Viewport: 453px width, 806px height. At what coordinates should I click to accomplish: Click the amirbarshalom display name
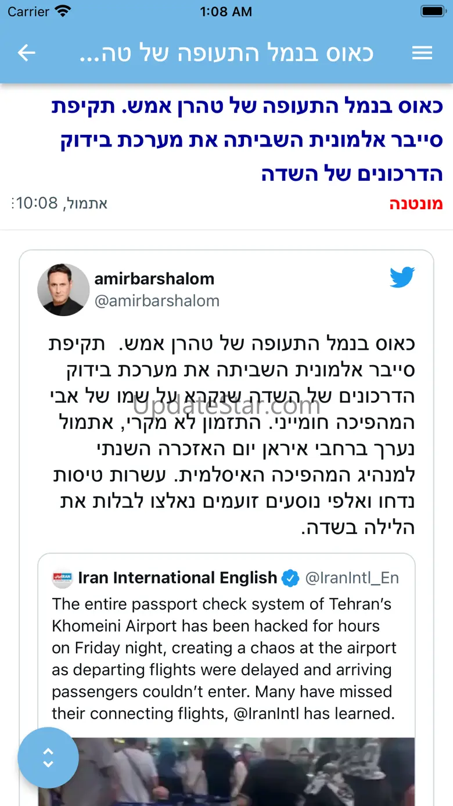click(154, 278)
